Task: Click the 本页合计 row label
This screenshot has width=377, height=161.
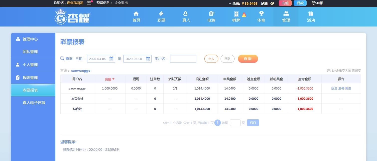Action: (x=77, y=99)
